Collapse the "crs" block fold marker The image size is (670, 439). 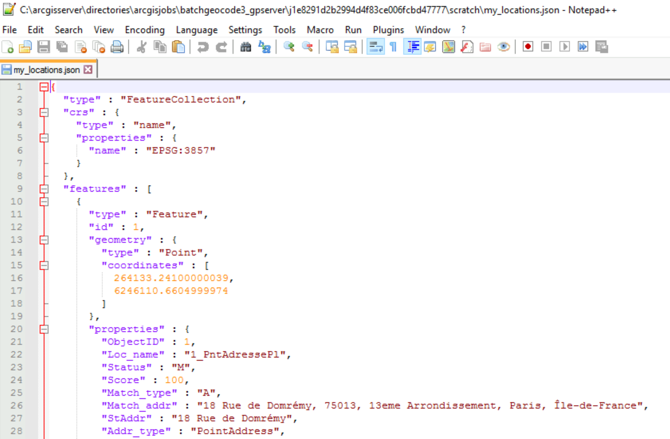pos(44,112)
